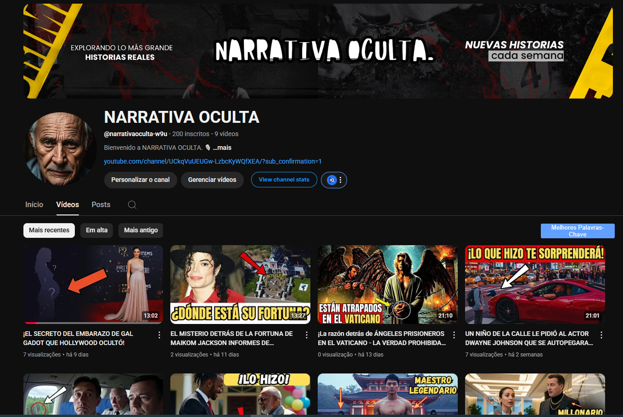The width and height of the screenshot is (623, 417).
Task: Open ¡LO HIZO! video thumbnail
Action: (x=240, y=394)
